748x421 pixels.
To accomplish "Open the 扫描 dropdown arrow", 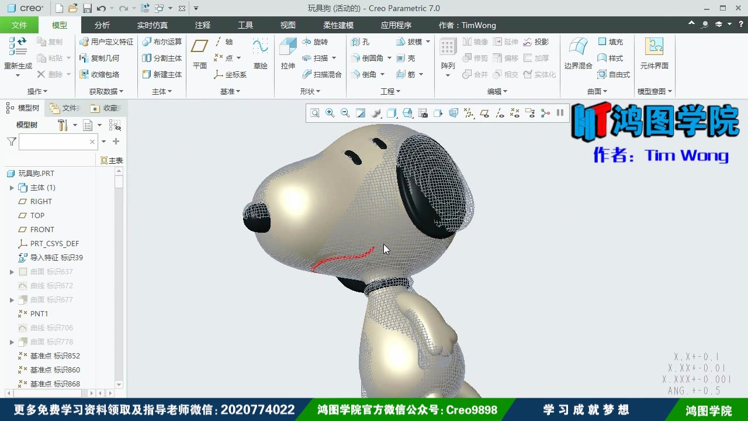I will (x=334, y=58).
